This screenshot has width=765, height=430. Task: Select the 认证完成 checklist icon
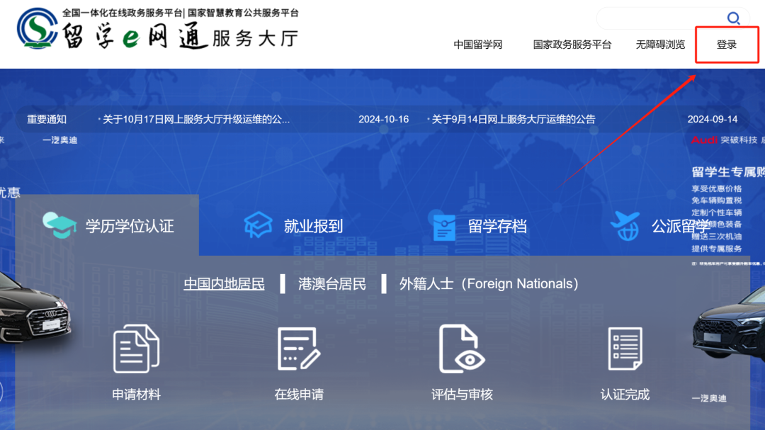coord(625,349)
